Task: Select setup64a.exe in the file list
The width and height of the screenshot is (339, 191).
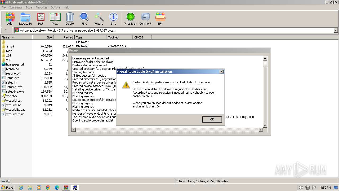Action: click(x=15, y=92)
